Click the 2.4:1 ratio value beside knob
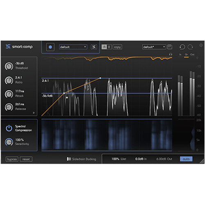This screenshot has width=205, height=205. tap(18, 77)
